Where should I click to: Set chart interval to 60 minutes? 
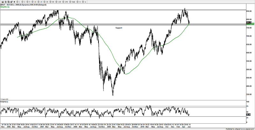pyautogui.click(x=52, y=2)
